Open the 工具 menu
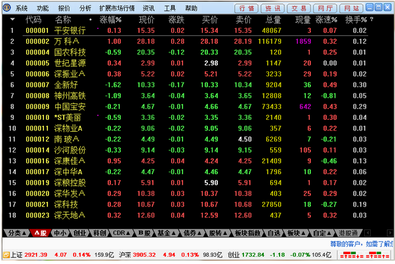Screen dimensions: 395x264 point(170,9)
